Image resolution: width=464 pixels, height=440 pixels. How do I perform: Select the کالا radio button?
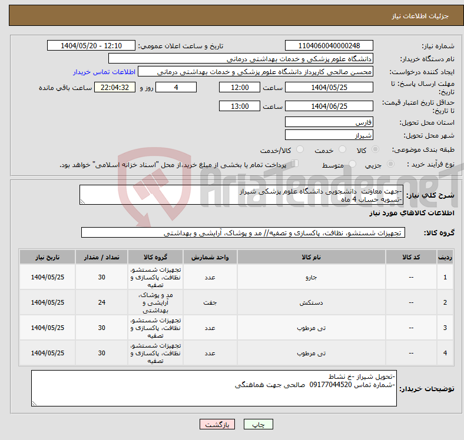pyautogui.click(x=376, y=150)
